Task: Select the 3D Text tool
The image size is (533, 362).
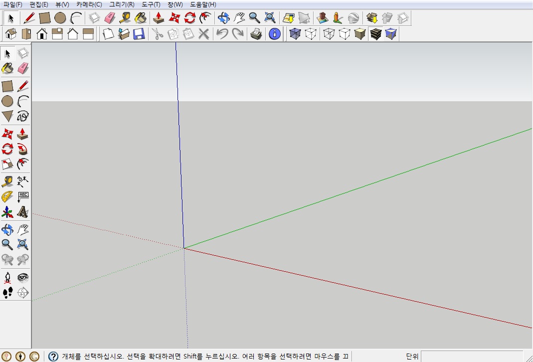Action: 23,212
